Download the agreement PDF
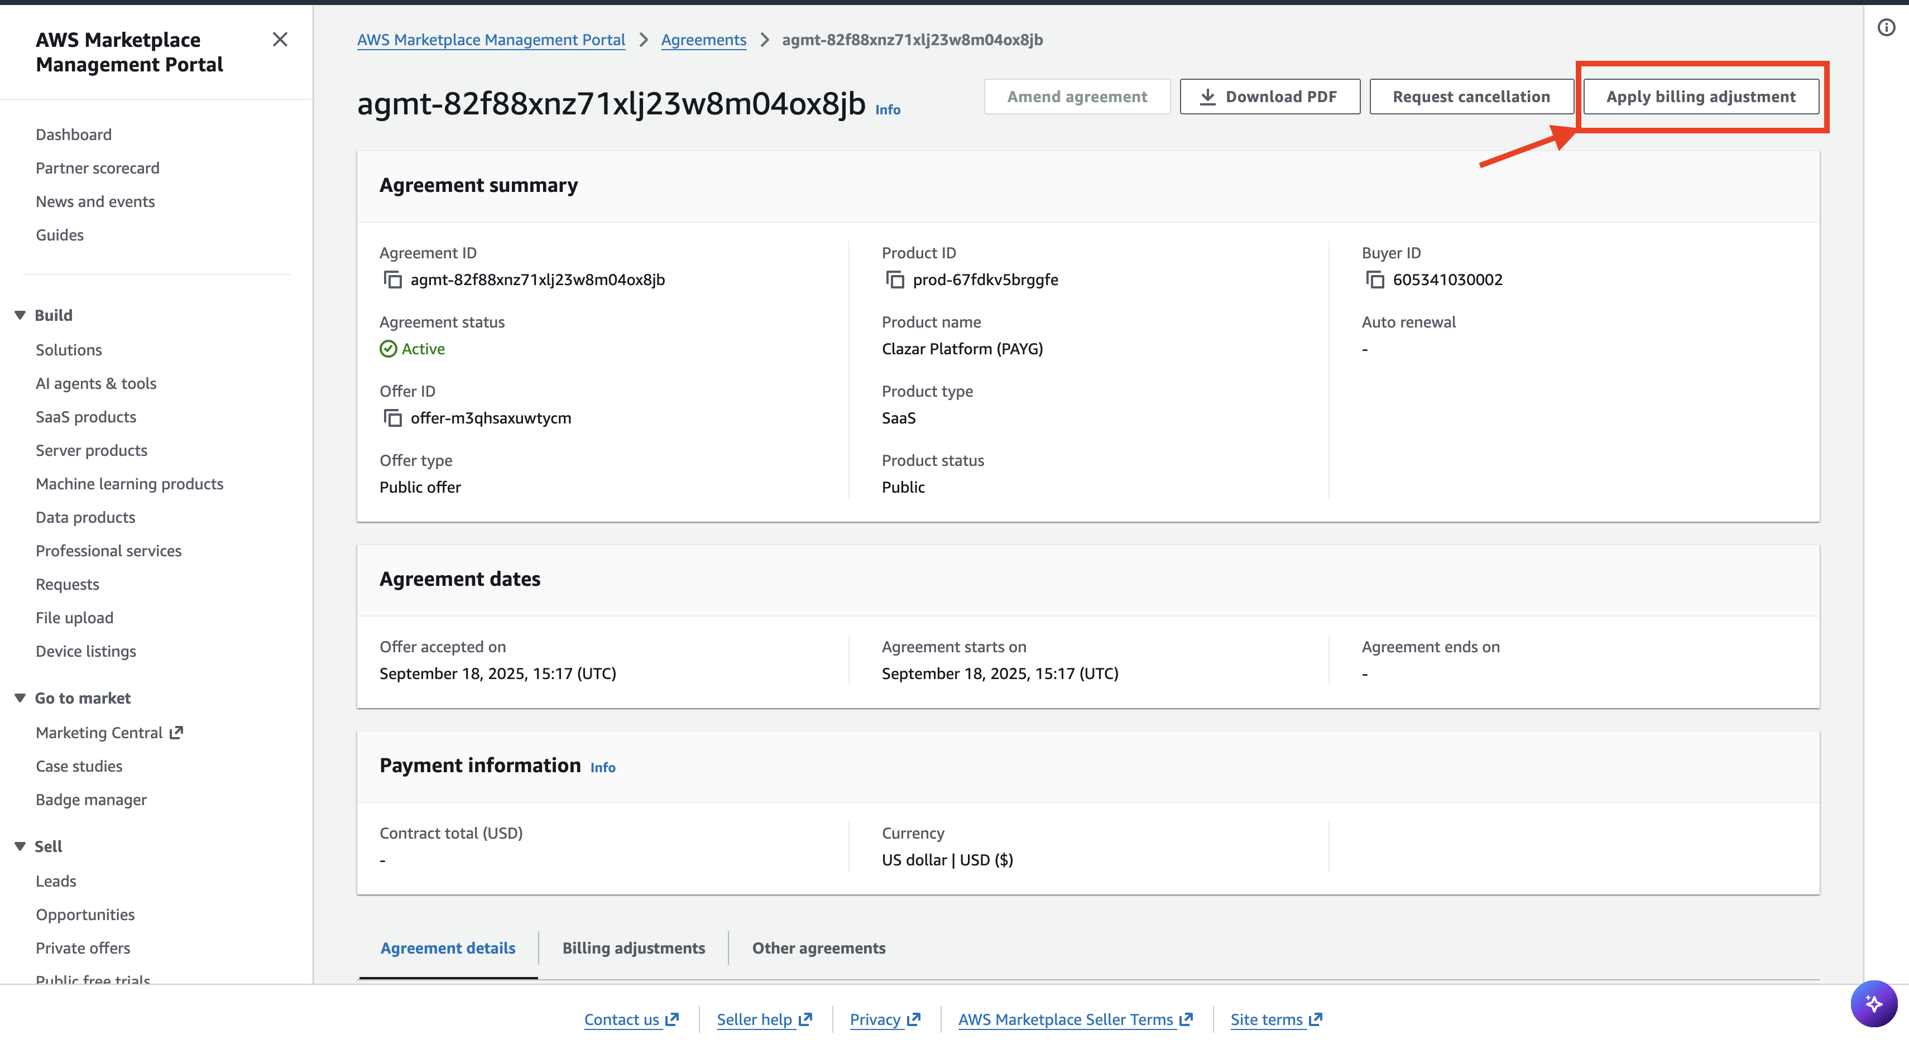This screenshot has height=1054, width=1909. pyautogui.click(x=1269, y=97)
